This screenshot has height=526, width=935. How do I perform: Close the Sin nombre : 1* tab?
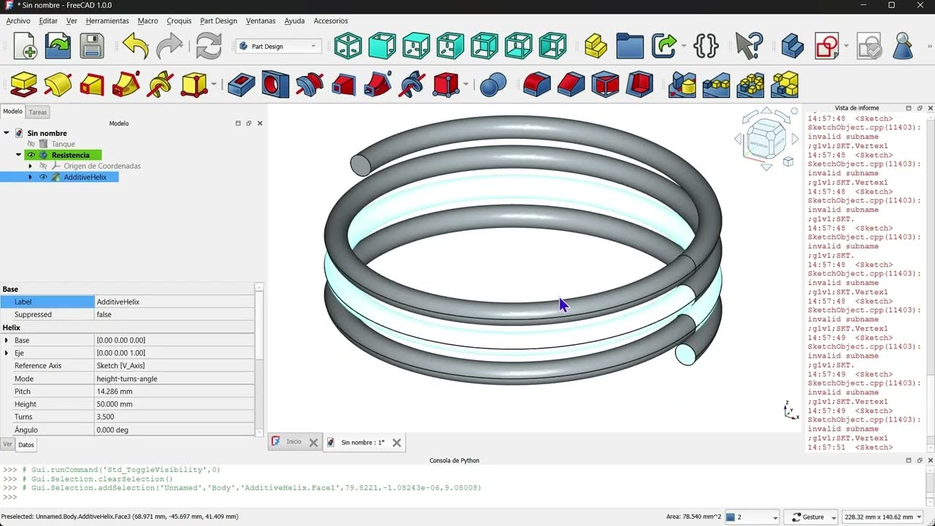(x=397, y=443)
